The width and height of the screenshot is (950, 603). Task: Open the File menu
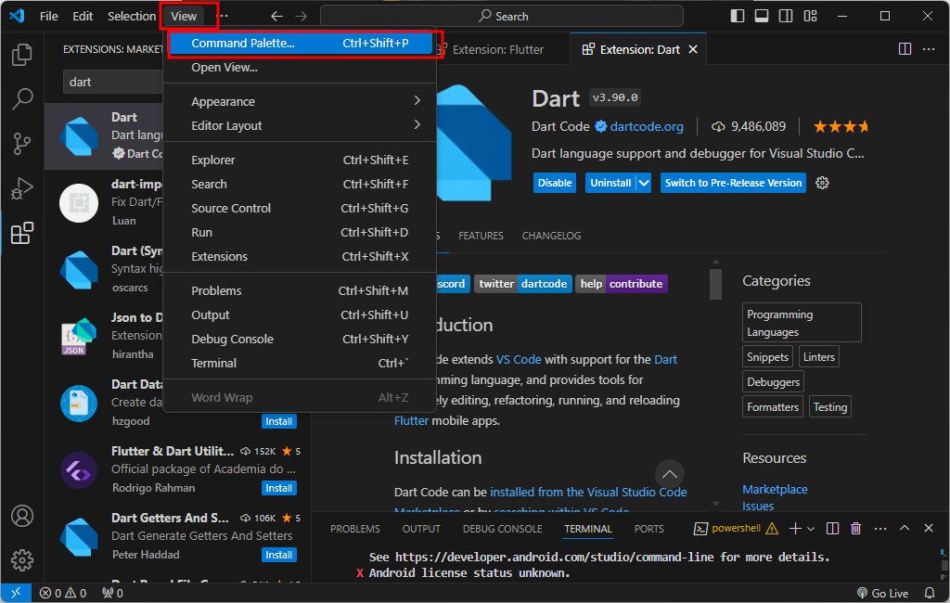point(48,16)
